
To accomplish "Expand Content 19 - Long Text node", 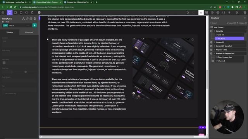I will point(211,46).
